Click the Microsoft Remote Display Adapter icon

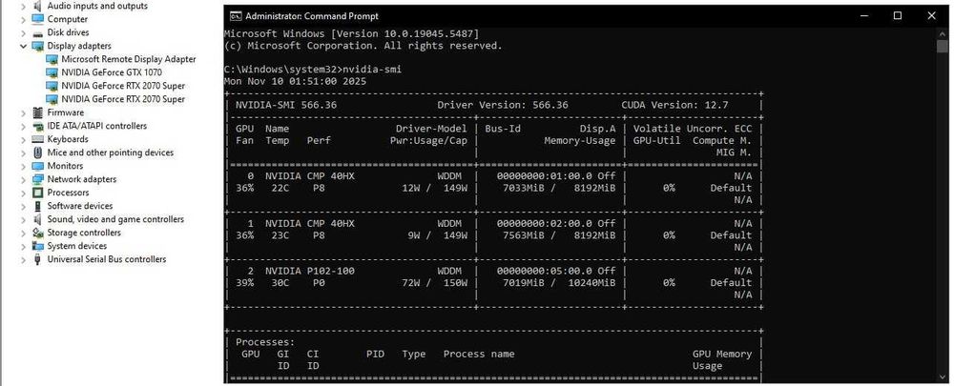pyautogui.click(x=52, y=59)
